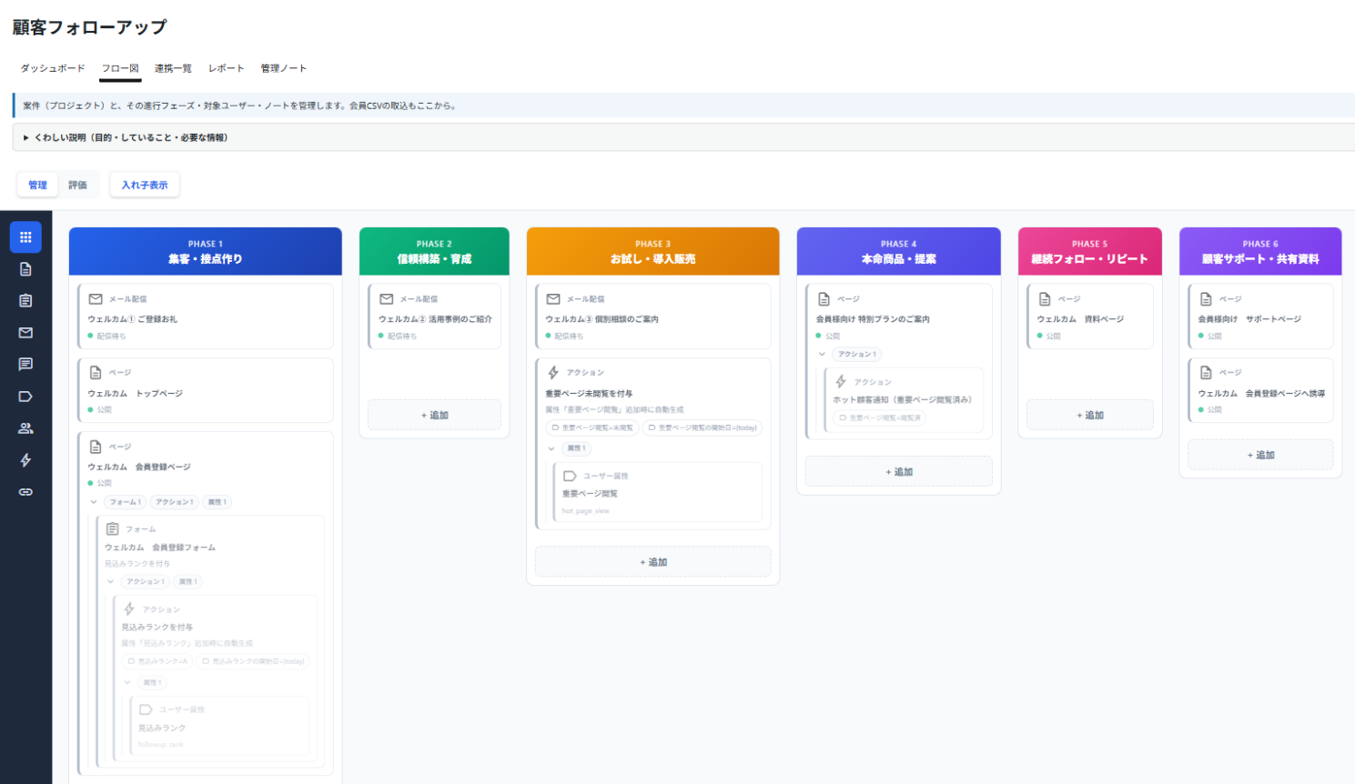Select the label tag icon in the sidebar
This screenshot has width=1355, height=784.
pyautogui.click(x=25, y=397)
